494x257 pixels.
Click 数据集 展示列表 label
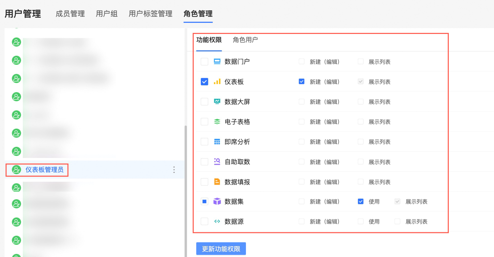[416, 202]
